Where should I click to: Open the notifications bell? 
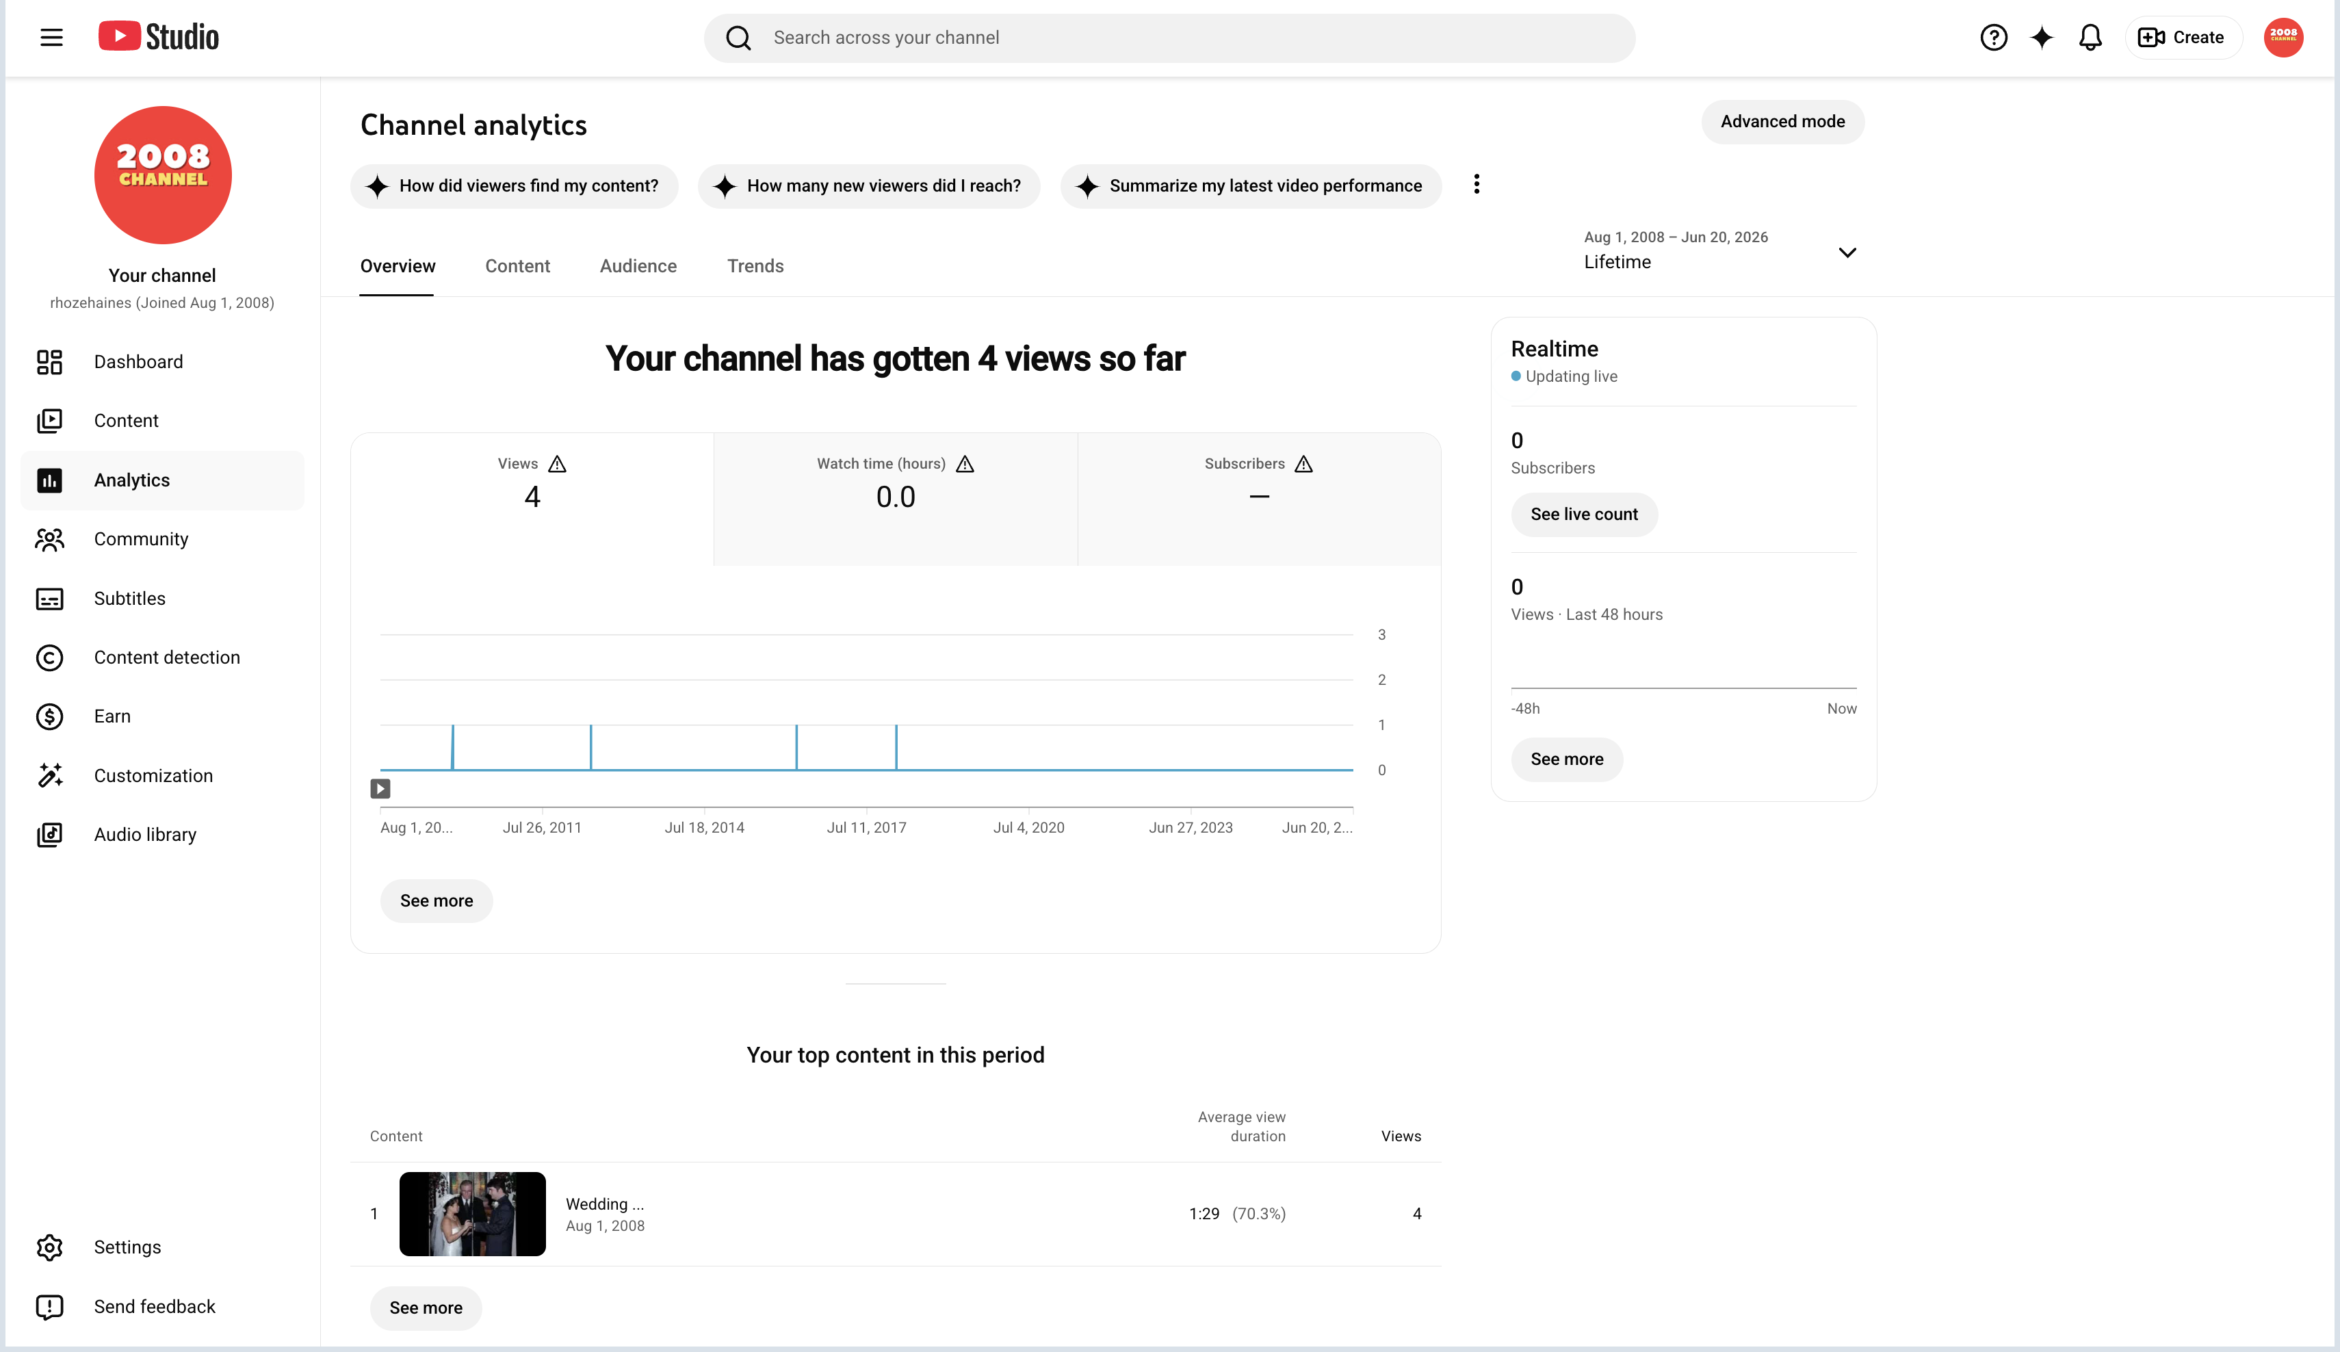2090,37
